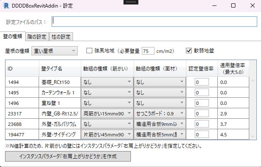Screen dimensions: 261x167
Task: Open 面材 dropdown for 基礎_RCt150 row
Action: pos(160,82)
